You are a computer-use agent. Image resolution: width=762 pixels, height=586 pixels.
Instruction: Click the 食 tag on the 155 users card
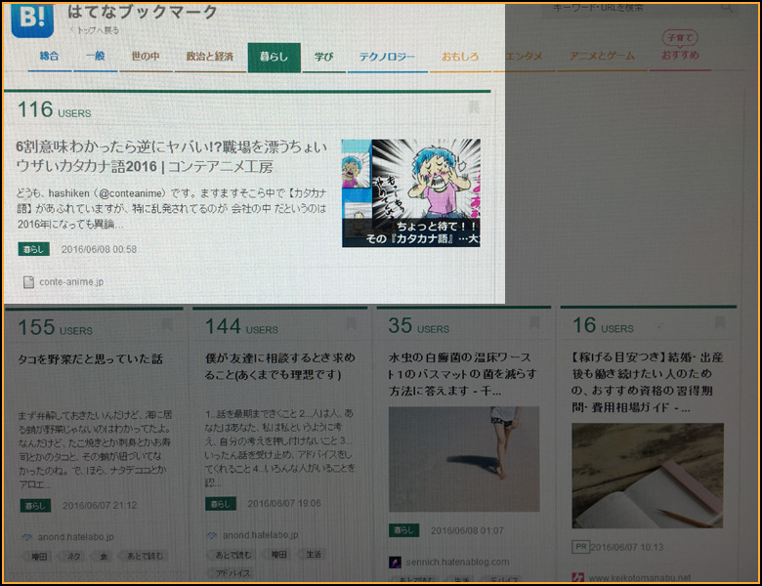coord(104,557)
